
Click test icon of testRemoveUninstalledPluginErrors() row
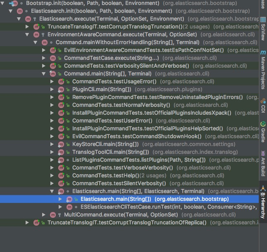pos(61,97)
